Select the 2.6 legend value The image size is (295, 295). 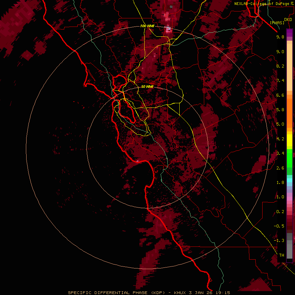[280, 168]
